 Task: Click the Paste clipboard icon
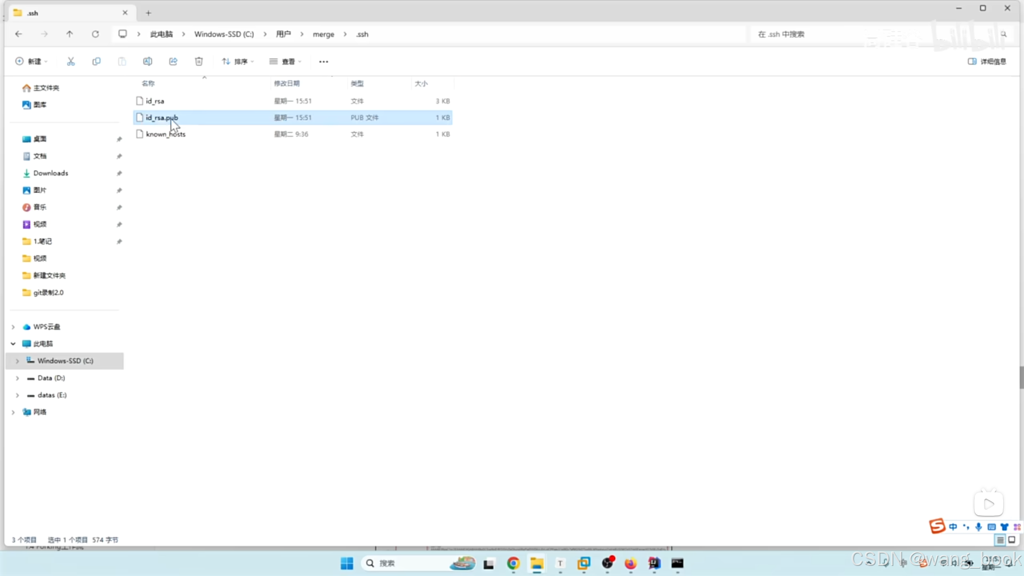(122, 61)
